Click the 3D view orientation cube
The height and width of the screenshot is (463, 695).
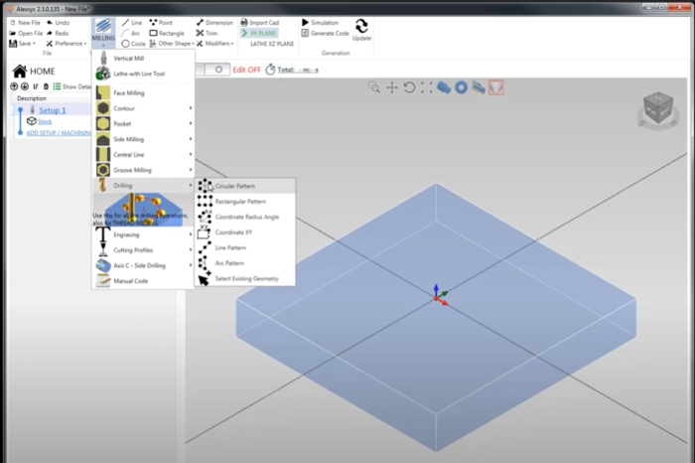click(656, 111)
